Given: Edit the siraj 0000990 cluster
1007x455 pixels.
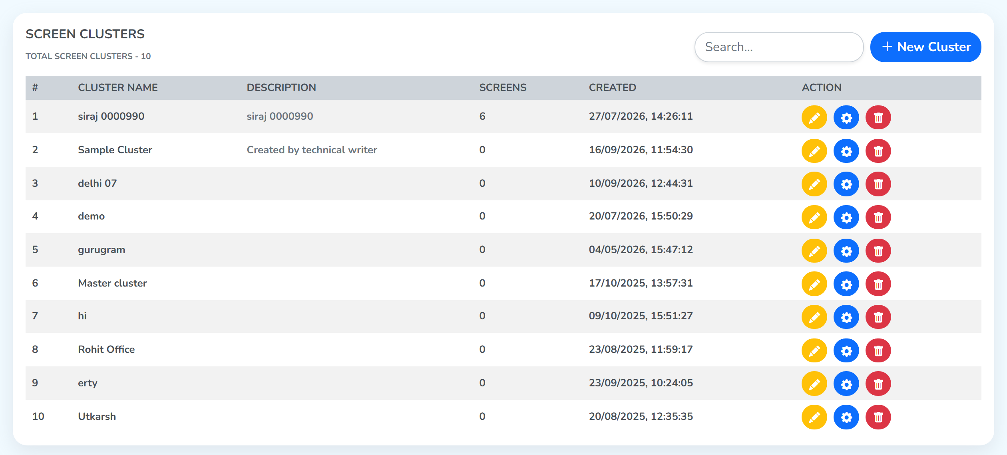Looking at the screenshot, I should pyautogui.click(x=814, y=117).
